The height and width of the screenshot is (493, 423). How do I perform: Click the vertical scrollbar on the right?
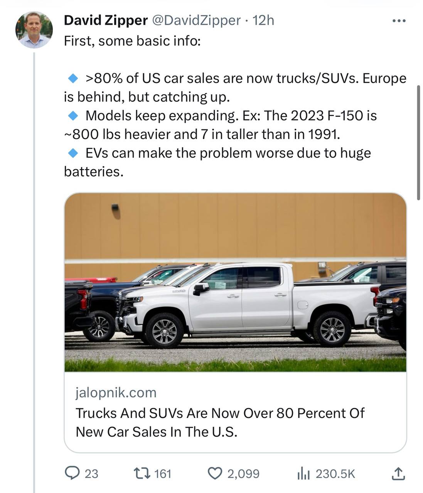tap(418, 143)
